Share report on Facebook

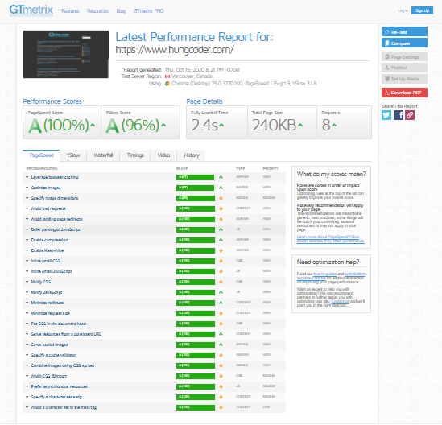[x=399, y=115]
